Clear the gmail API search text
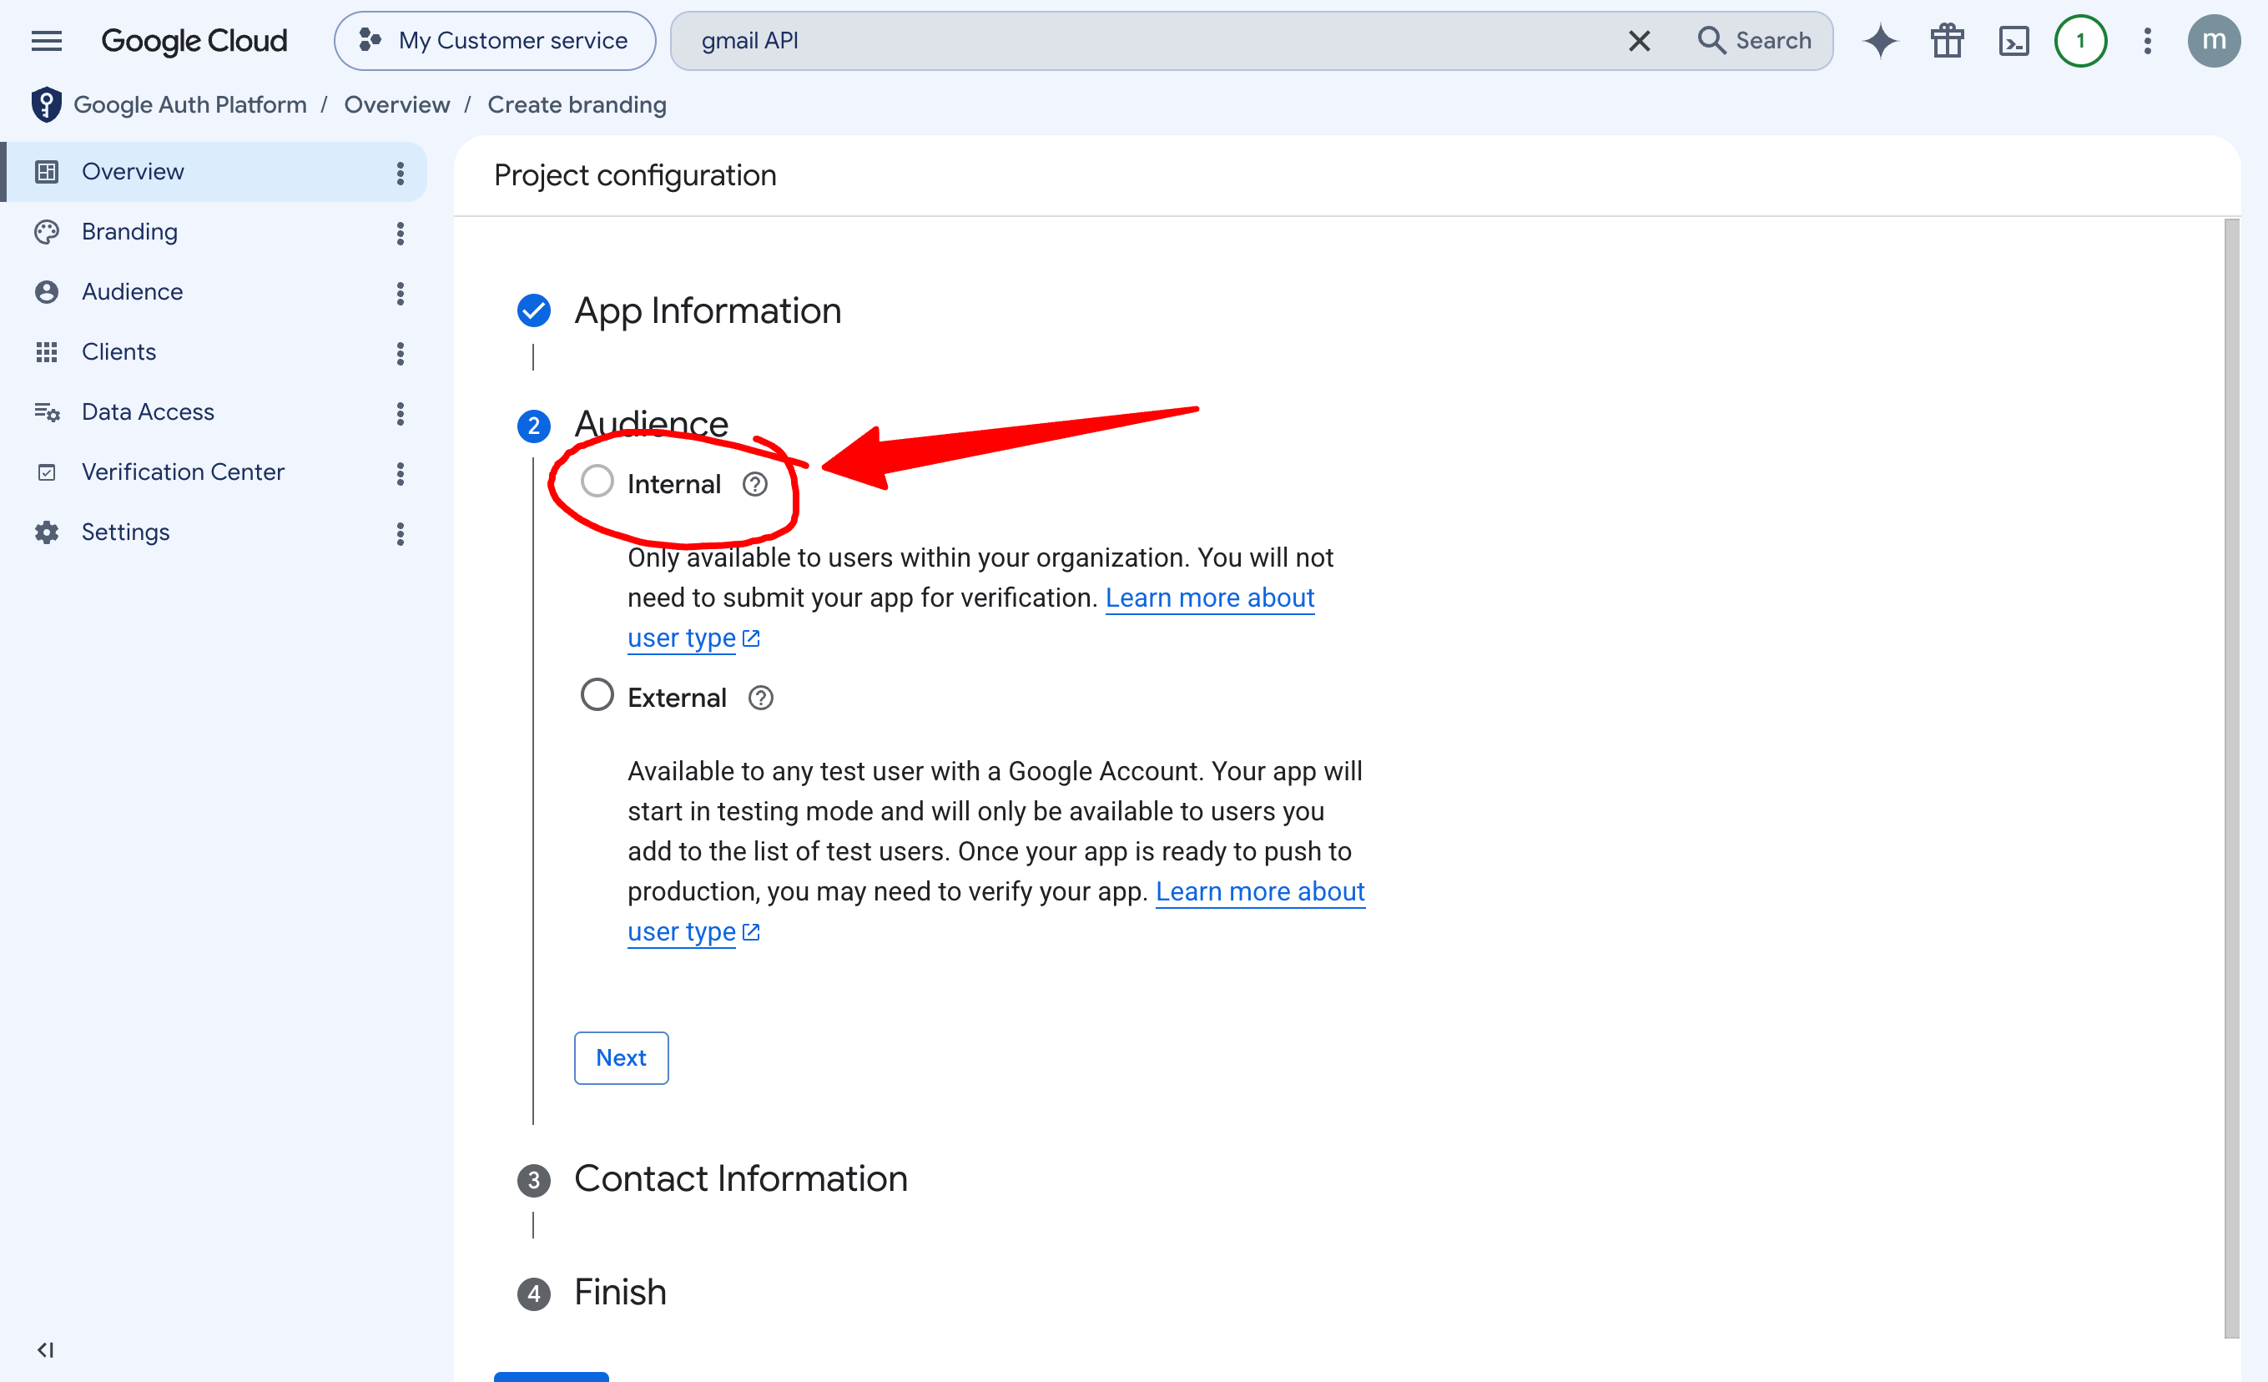2268x1382 pixels. point(1638,41)
